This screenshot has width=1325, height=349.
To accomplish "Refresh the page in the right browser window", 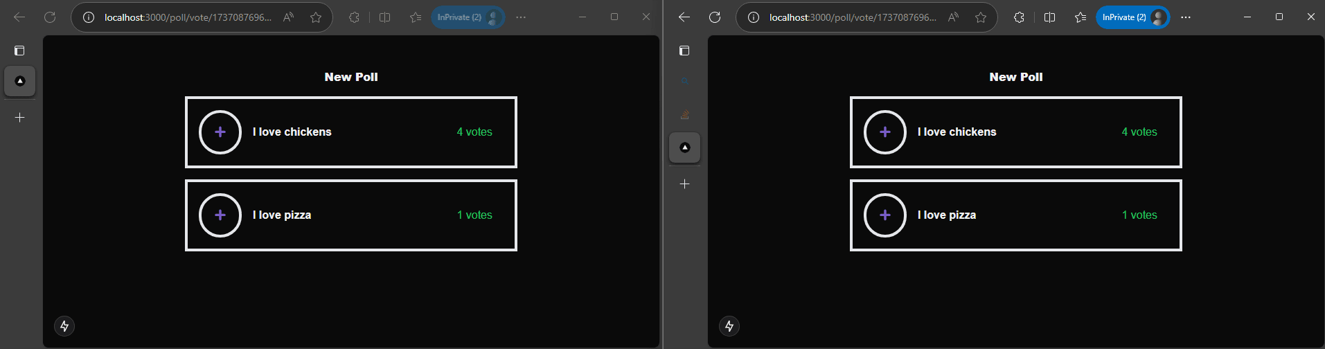I will tap(715, 17).
